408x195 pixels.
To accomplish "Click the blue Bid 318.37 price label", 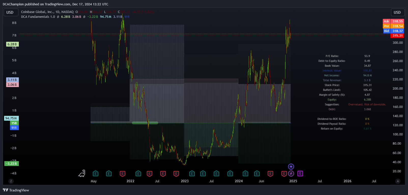I will pyautogui.click(x=393, y=31).
